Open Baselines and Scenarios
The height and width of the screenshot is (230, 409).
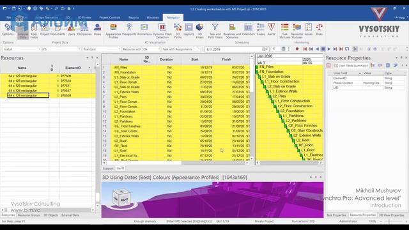pos(232,31)
